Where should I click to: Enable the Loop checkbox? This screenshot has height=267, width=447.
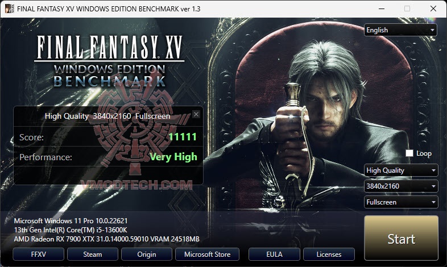pos(409,153)
